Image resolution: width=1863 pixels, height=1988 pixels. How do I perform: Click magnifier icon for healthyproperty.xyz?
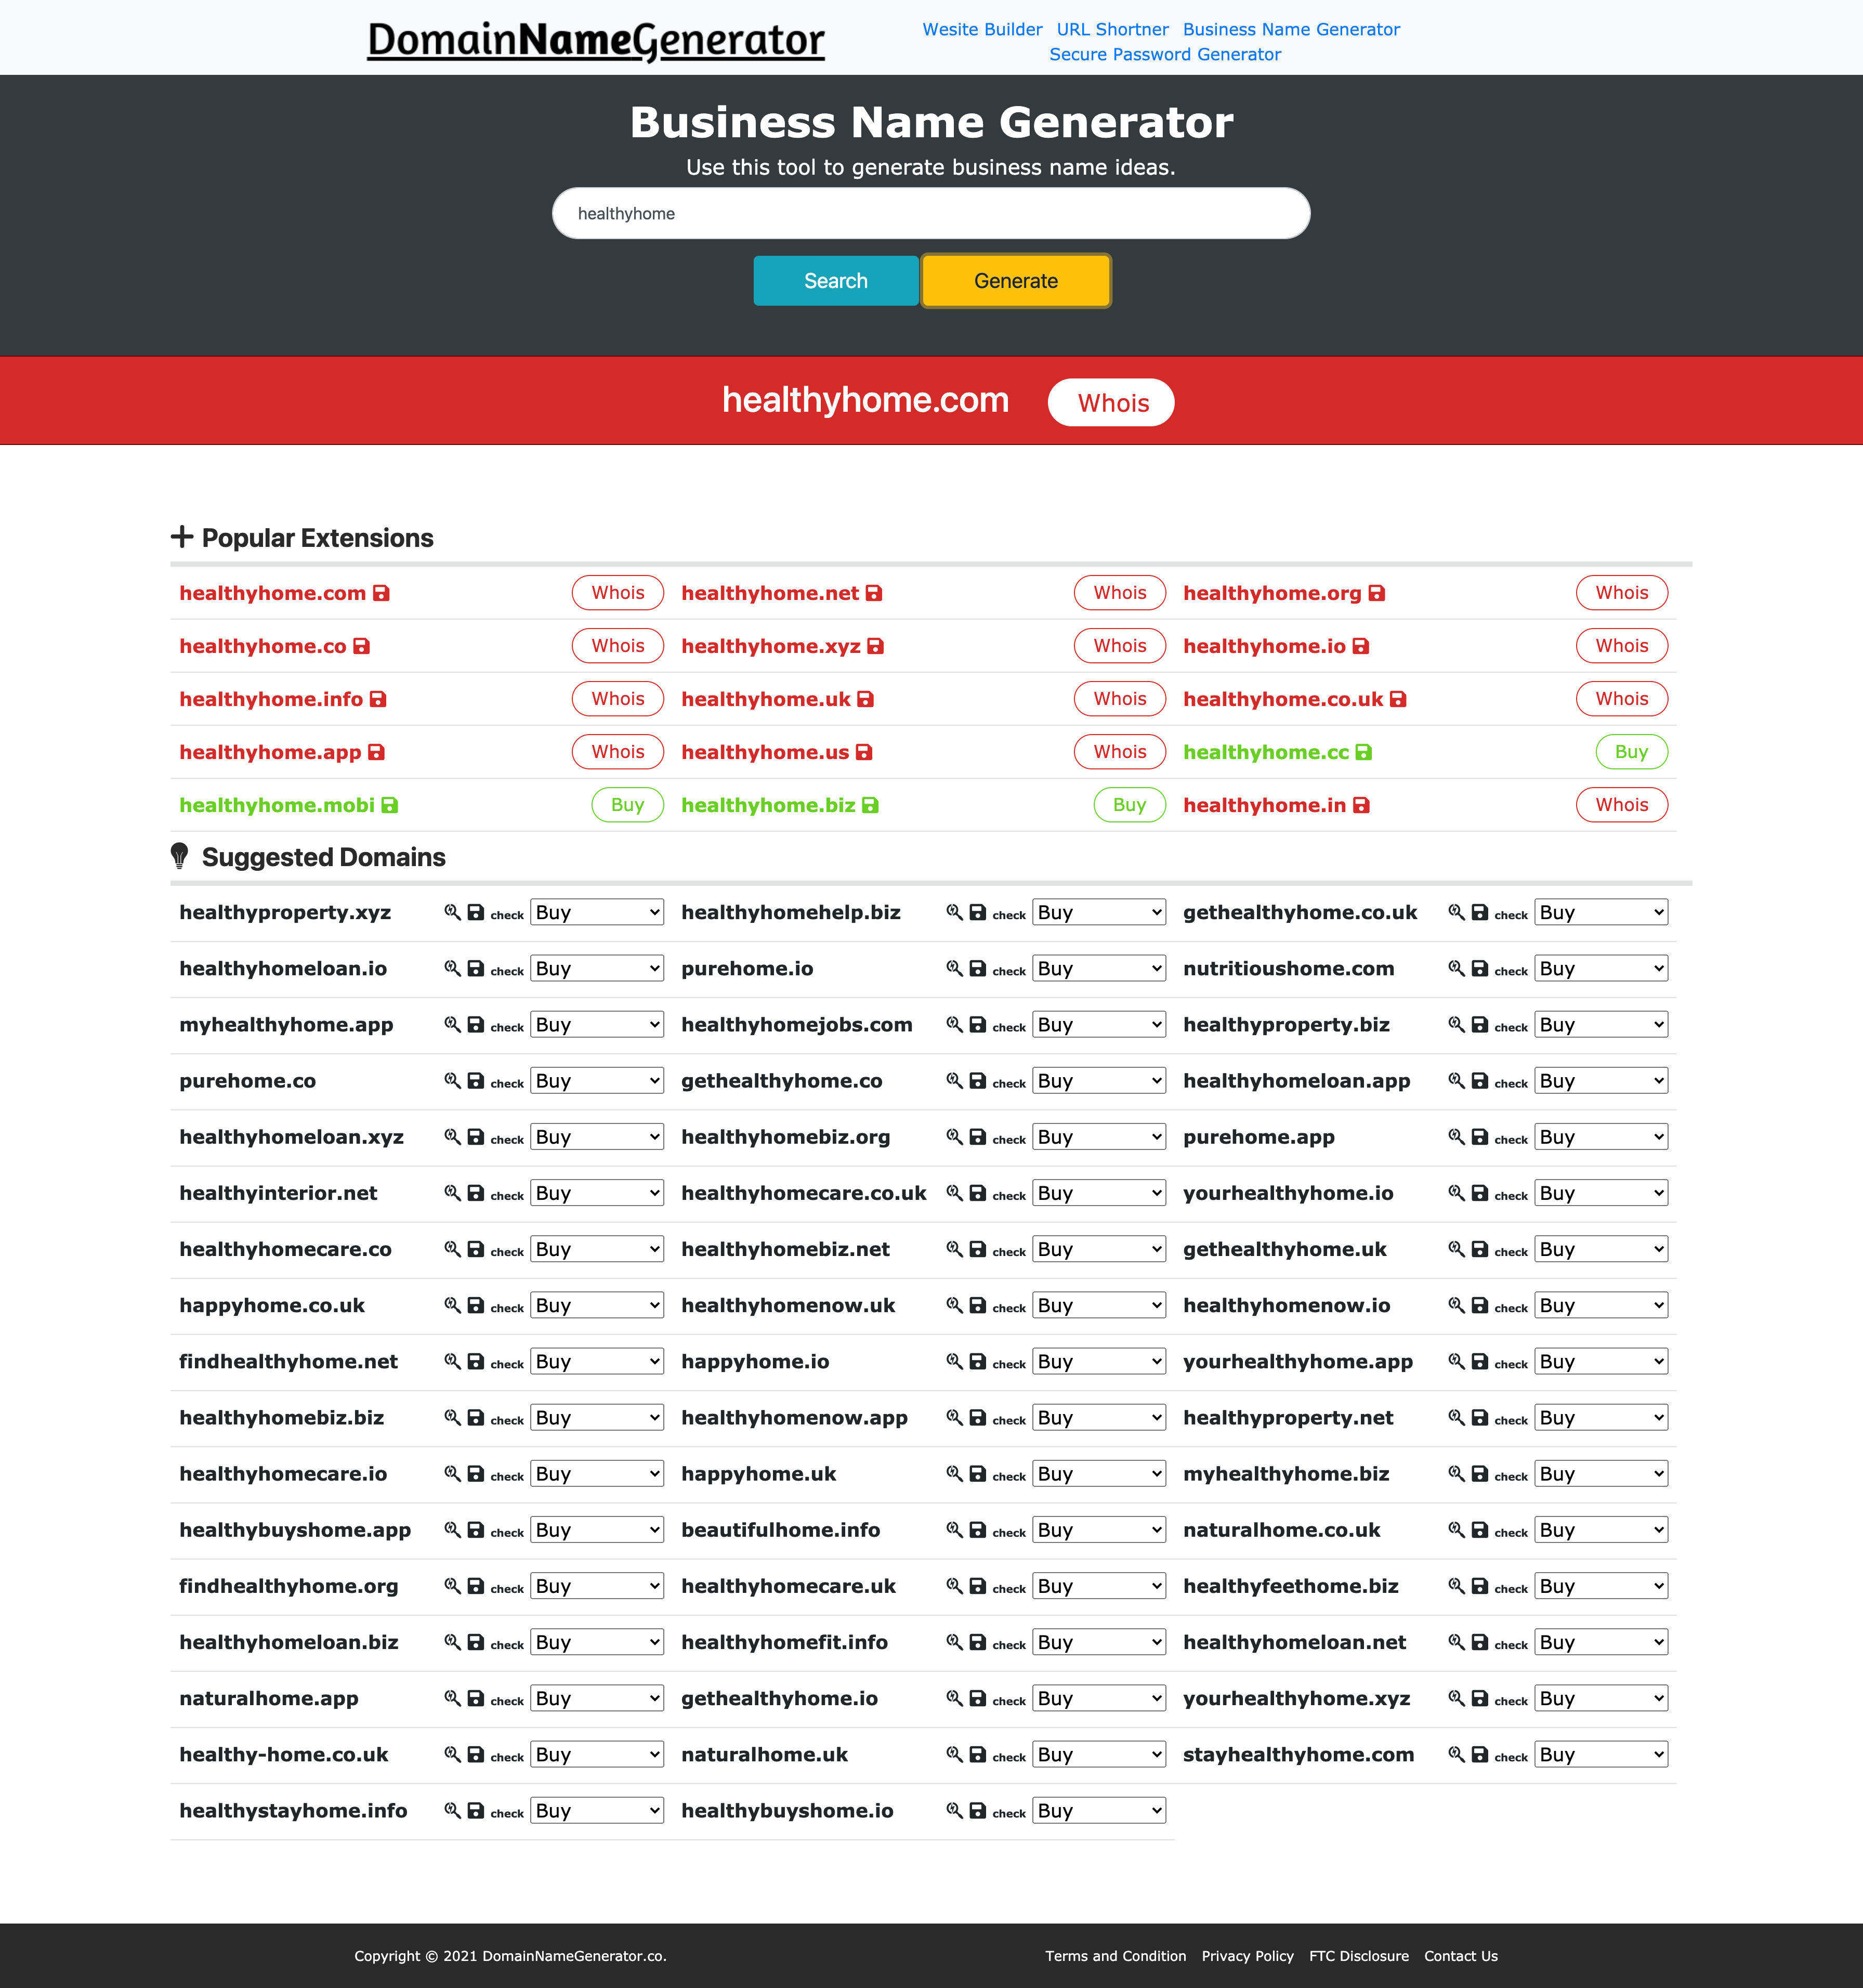coord(452,912)
